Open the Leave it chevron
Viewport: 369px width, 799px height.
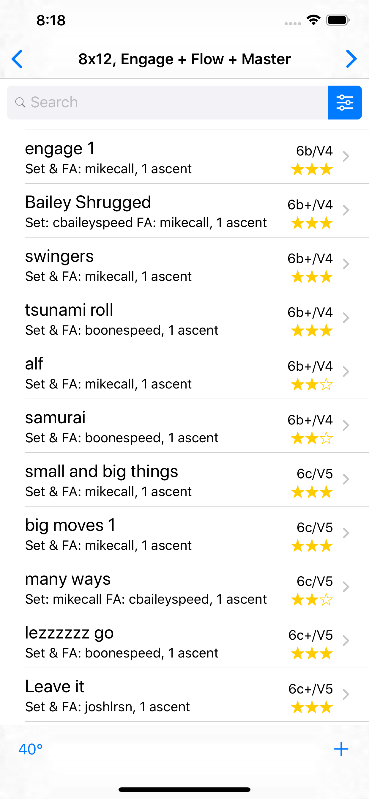[x=346, y=694]
